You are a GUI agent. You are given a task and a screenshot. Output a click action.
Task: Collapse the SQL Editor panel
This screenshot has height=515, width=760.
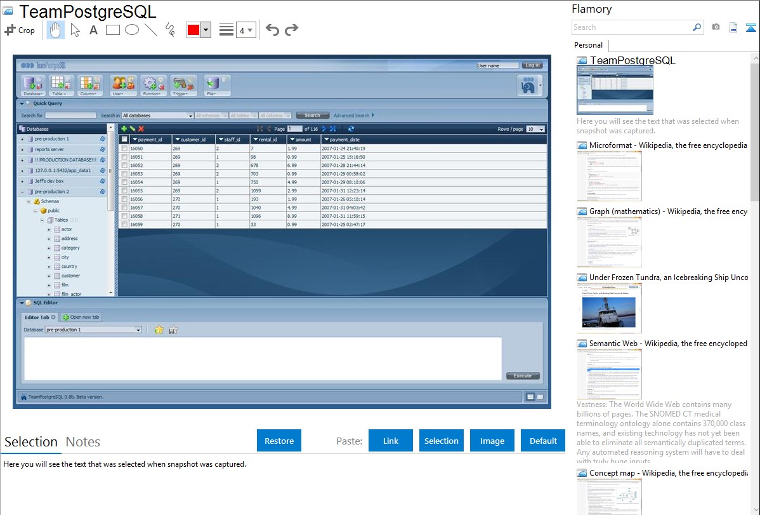22,303
